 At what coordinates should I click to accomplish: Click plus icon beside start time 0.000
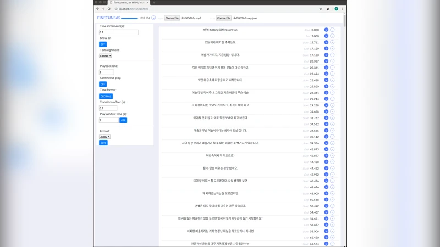326,30
